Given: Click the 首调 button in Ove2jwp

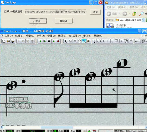Looking at the screenshot, I should point(38,21).
